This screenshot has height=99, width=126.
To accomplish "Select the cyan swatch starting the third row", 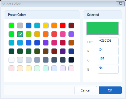I will pos(11,43).
